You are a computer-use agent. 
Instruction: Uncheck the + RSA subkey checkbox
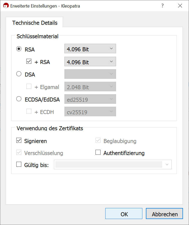click(29, 61)
